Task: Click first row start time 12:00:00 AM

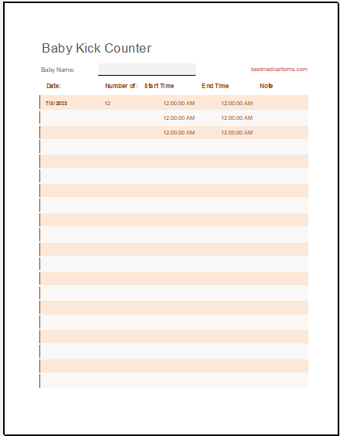Action: click(178, 103)
